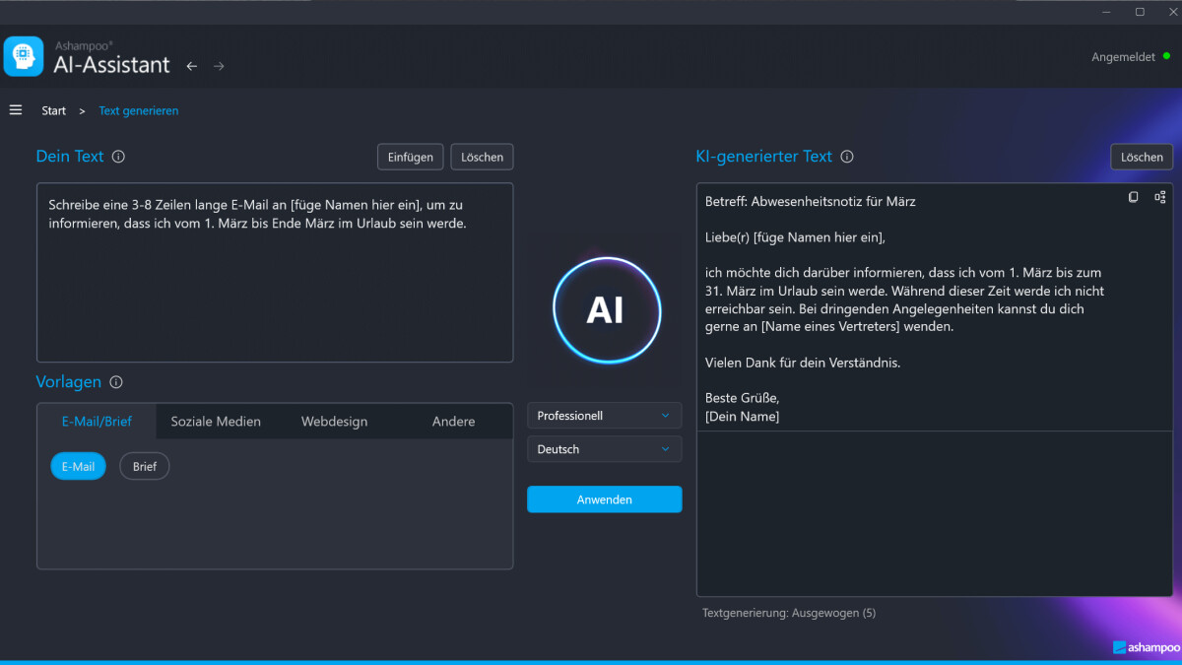Click the Liebe(r) greeting line
This screenshot has width=1182, height=665.
(x=795, y=237)
